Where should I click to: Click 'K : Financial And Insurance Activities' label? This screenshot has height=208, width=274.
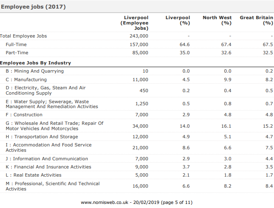click(x=49, y=167)
